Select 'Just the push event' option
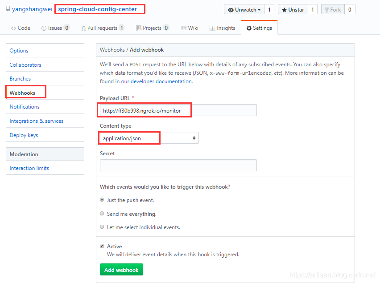Viewport: 380px width, 283px height. [x=102, y=200]
